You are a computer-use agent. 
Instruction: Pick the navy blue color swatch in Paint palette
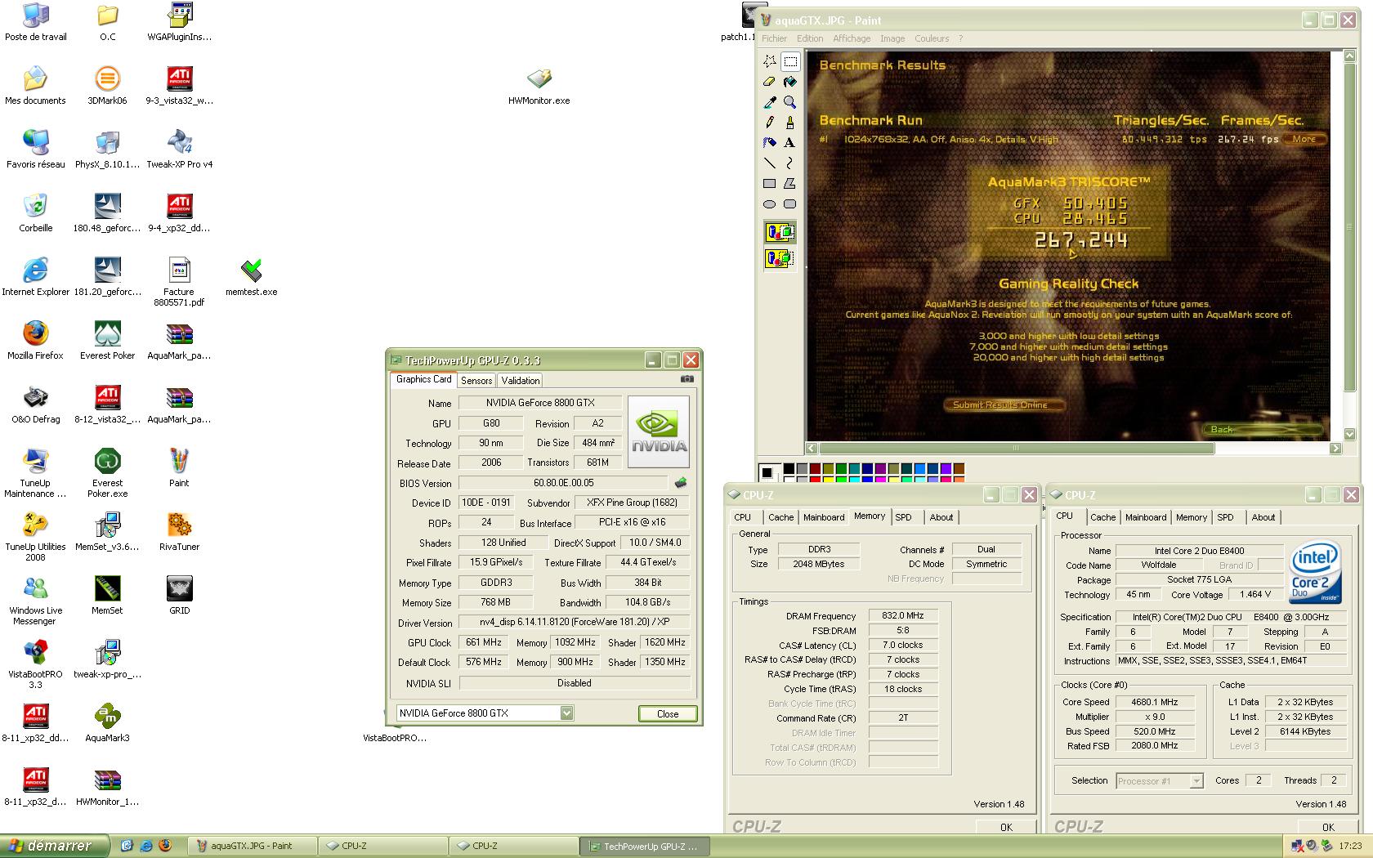pos(867,468)
